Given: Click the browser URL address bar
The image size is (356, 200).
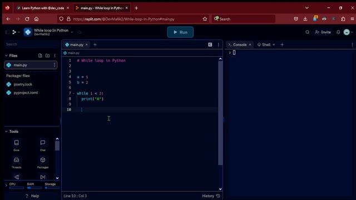Looking at the screenshot, I should (x=134, y=19).
